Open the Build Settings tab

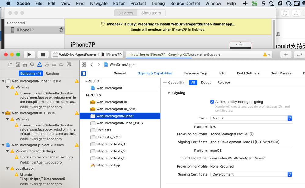click(248, 73)
